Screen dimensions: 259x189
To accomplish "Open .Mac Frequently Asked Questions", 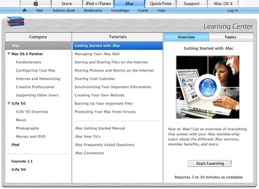I will [105, 145].
